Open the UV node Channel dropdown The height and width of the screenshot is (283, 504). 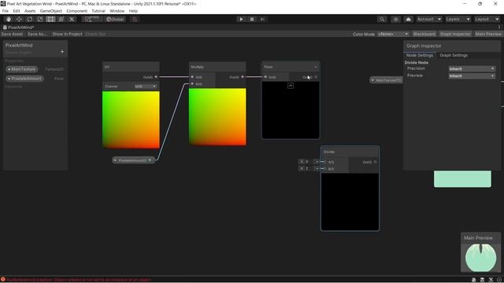(145, 86)
